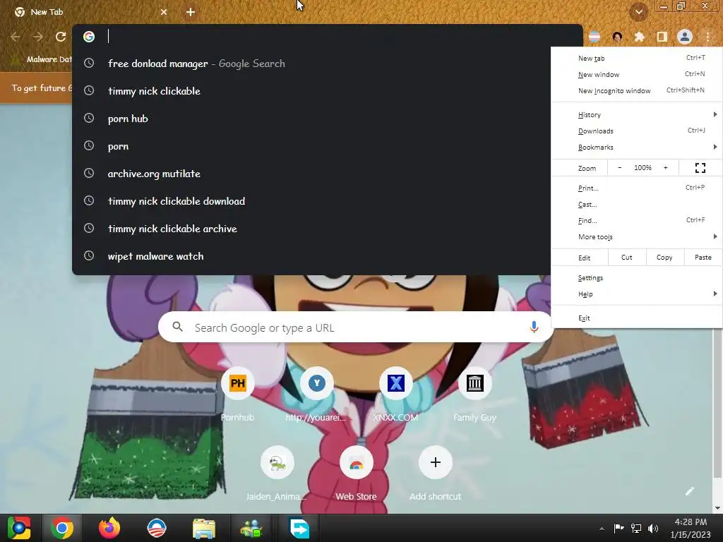
Task: Open the blue arrow taskbar app
Action: (x=299, y=528)
